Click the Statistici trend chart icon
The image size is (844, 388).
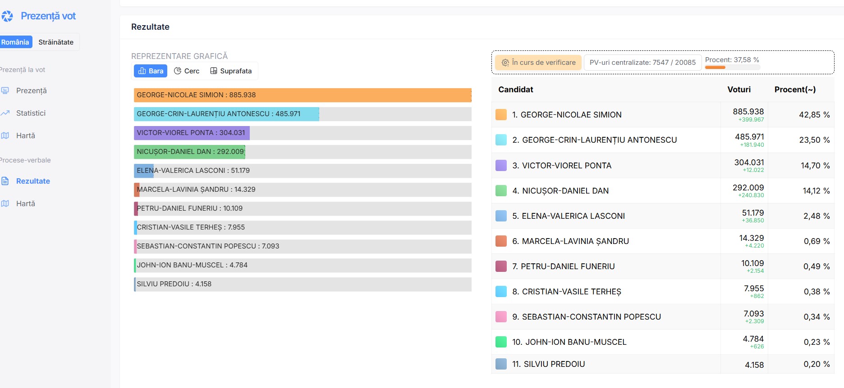5,113
